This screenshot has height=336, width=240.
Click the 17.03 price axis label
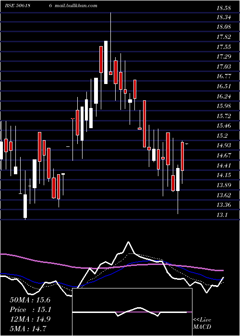(224, 67)
